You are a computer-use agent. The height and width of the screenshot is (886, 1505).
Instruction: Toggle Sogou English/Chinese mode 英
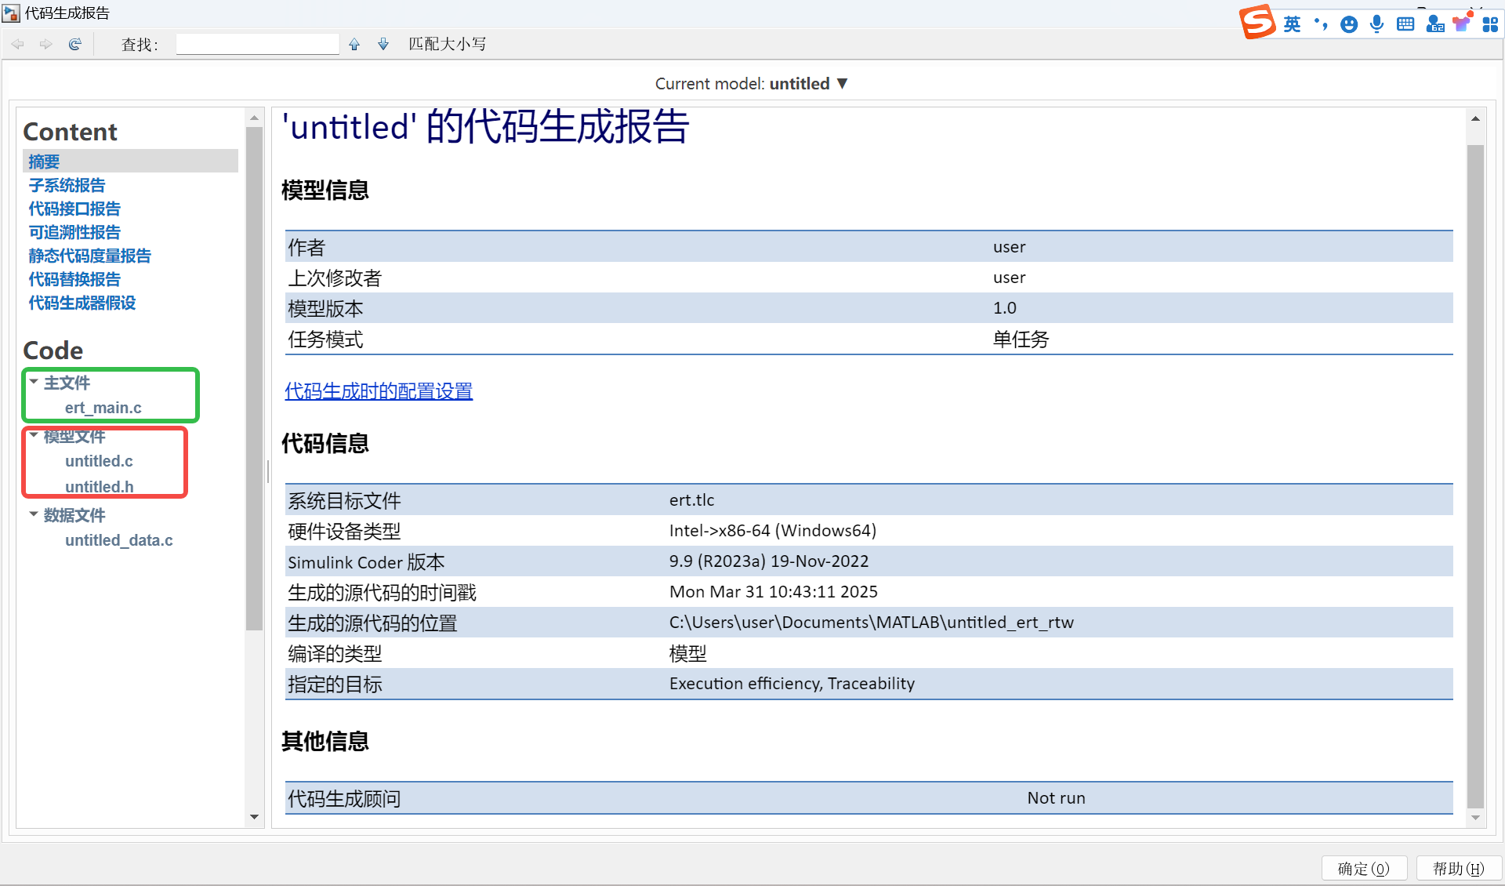(1292, 24)
